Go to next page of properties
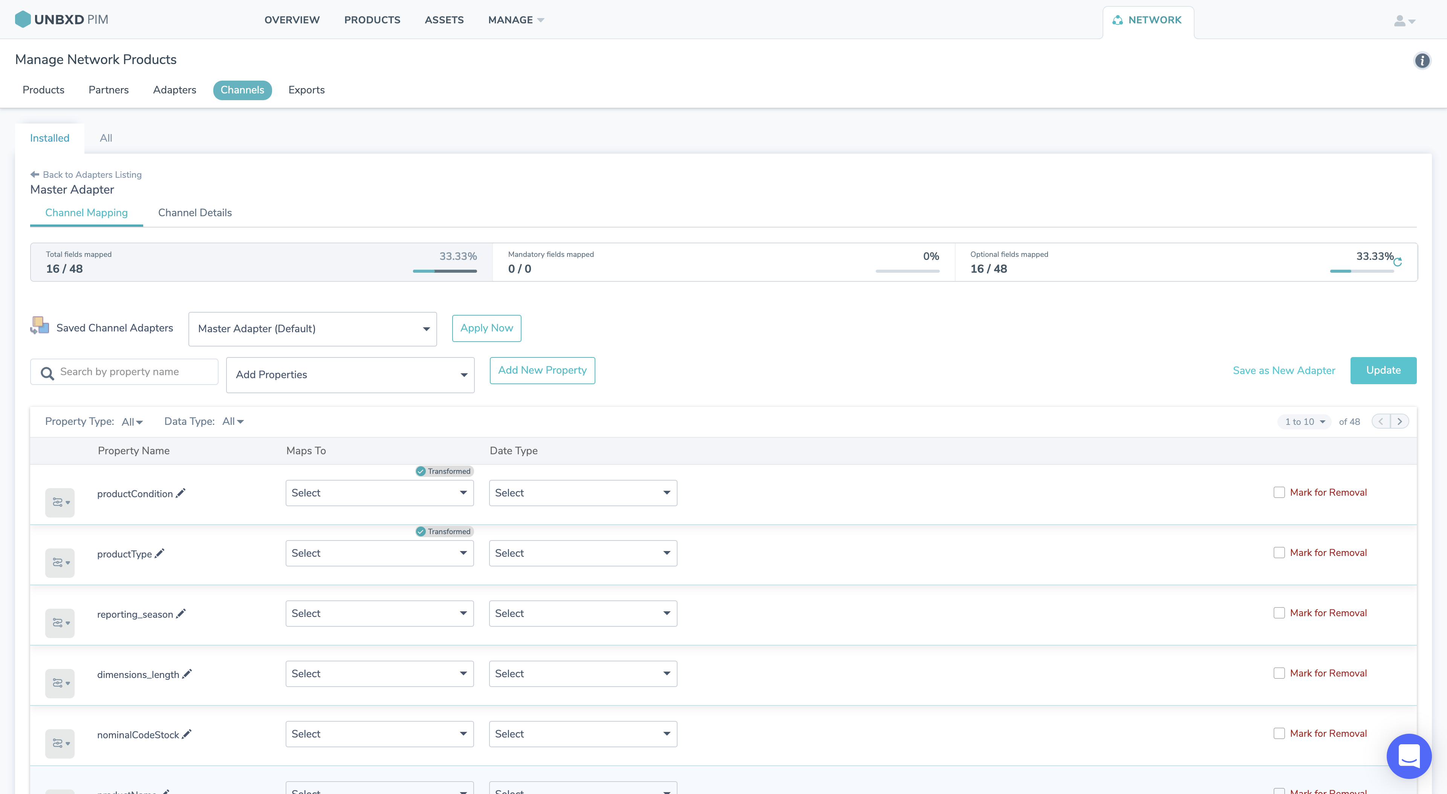This screenshot has height=794, width=1447. point(1400,422)
